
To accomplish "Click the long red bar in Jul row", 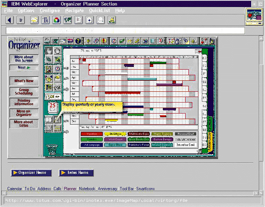I will click(122, 93).
